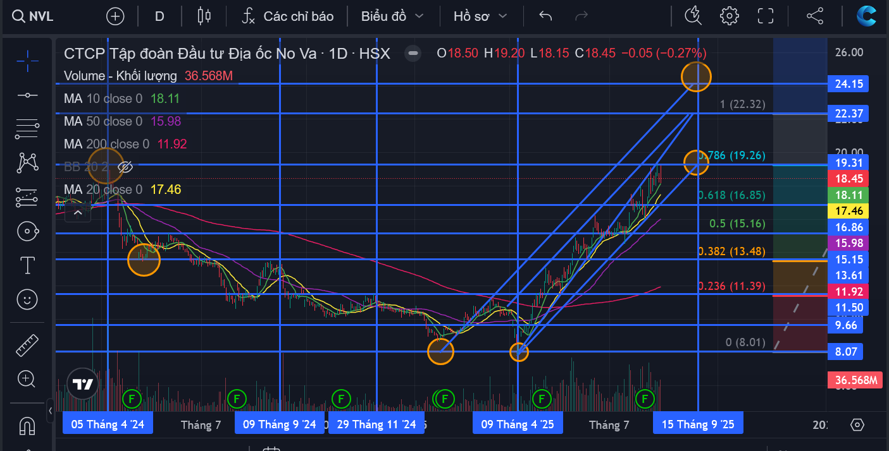The width and height of the screenshot is (889, 451).
Task: Collapse the indicator legend with chevron
Action: click(x=78, y=213)
